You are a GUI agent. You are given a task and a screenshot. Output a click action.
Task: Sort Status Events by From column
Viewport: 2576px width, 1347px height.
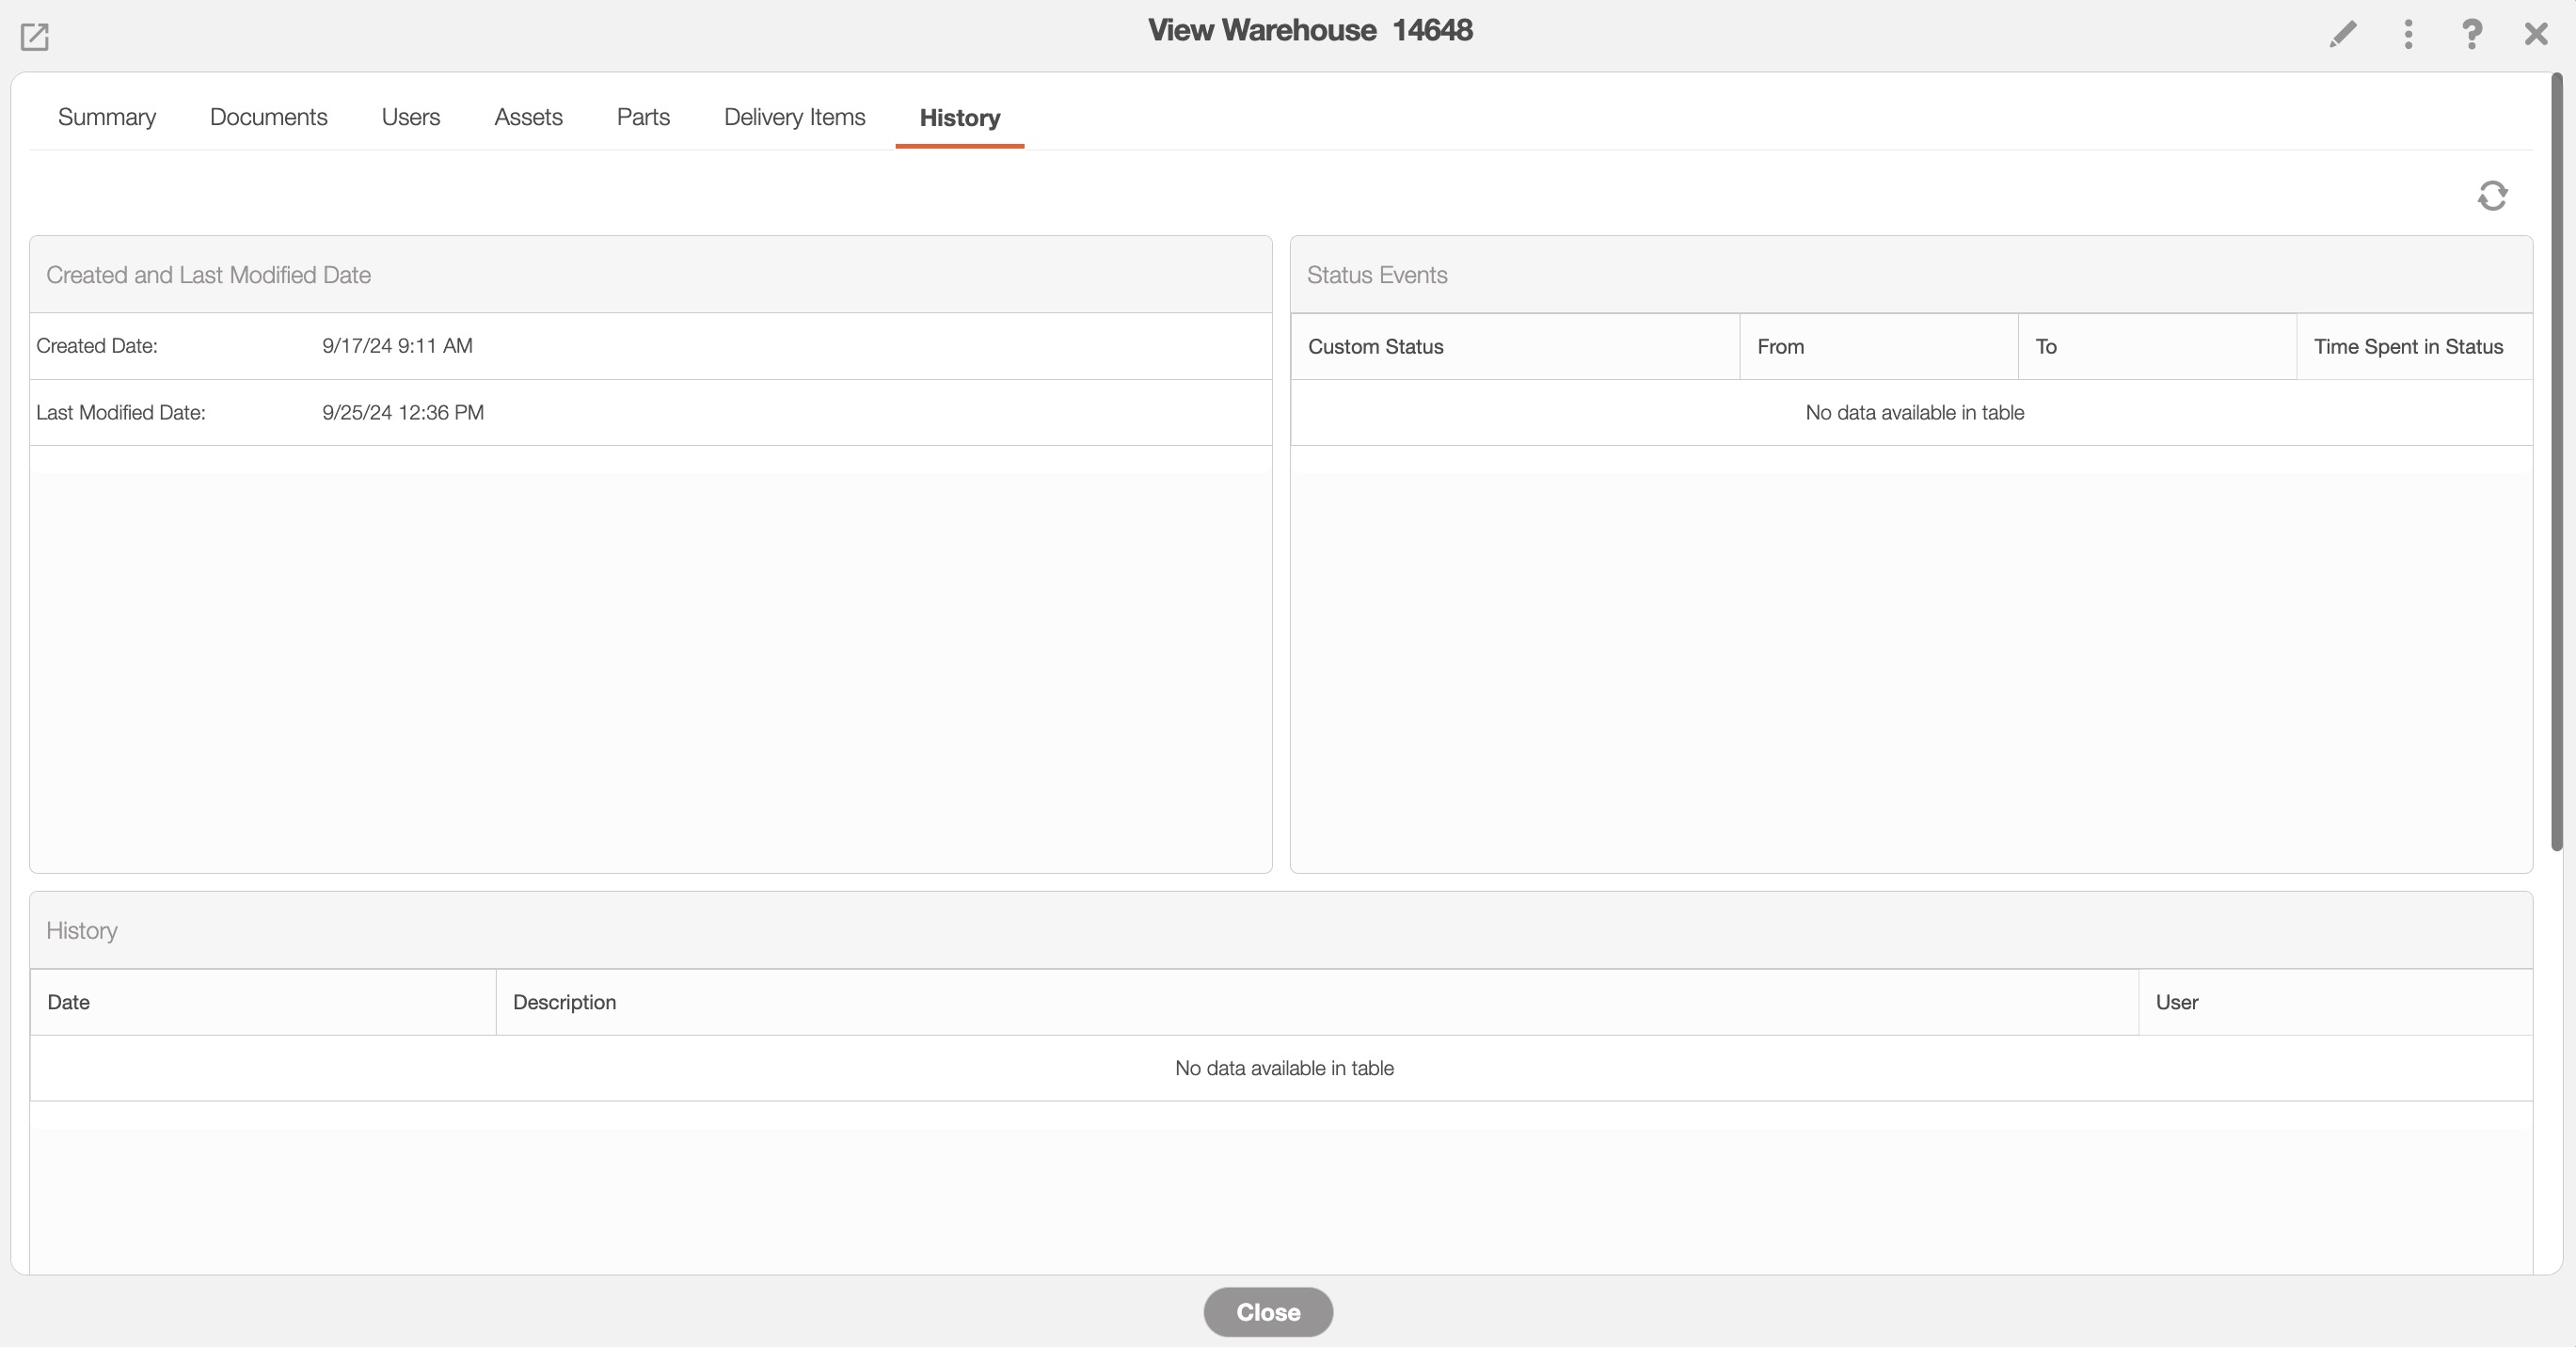pyautogui.click(x=1780, y=347)
